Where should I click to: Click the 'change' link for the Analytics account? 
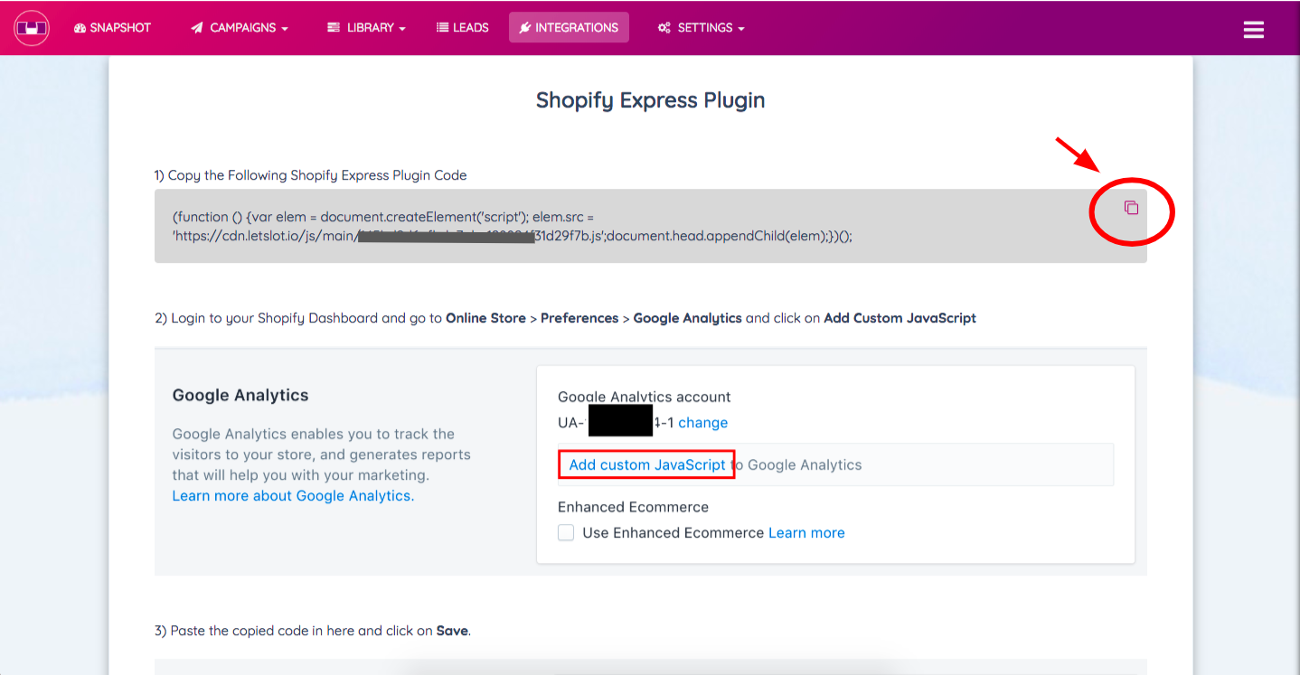point(702,423)
